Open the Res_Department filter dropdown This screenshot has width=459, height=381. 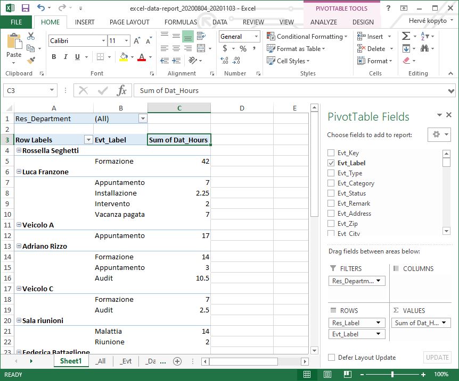coord(142,118)
